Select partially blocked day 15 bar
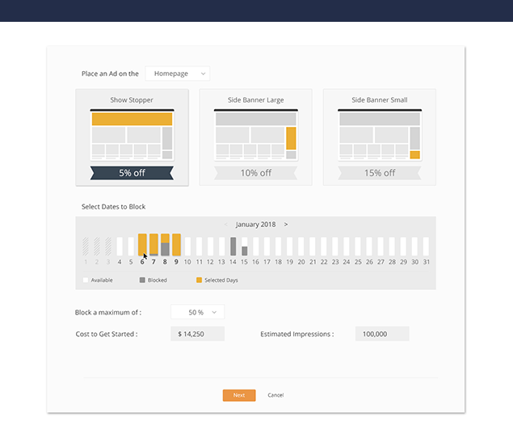The width and height of the screenshot is (513, 430). [x=245, y=247]
